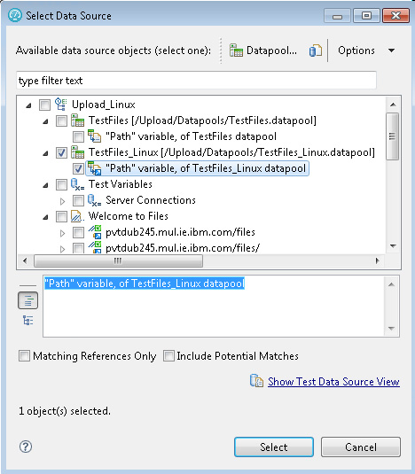Open the Options dropdown arrow
This screenshot has height=474, width=415.
point(391,51)
